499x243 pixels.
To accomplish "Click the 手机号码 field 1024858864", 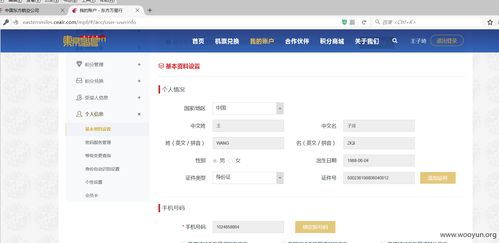I will 248,227.
